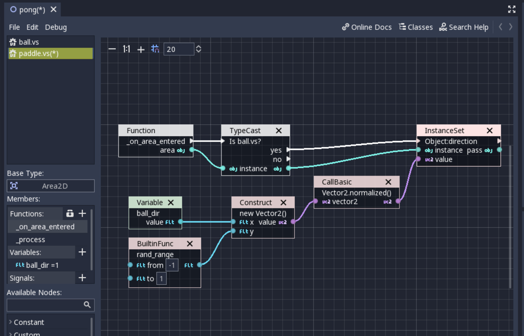Click the TypeCast instance obj input port
Screen dimensions: 524x336
click(x=223, y=168)
